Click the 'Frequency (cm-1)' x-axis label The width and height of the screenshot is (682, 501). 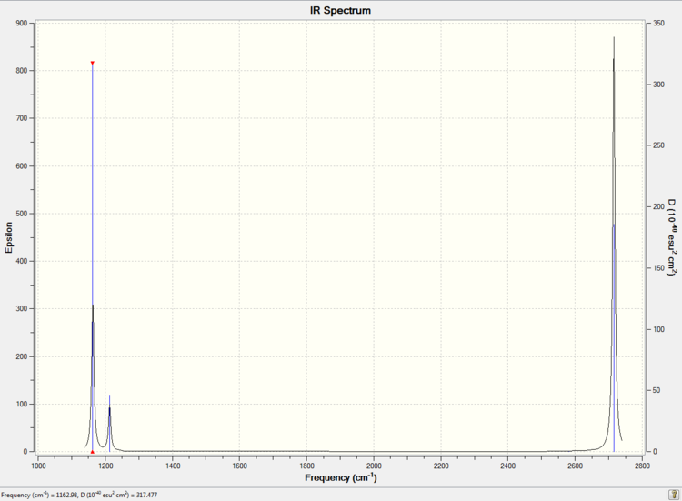coord(341,477)
